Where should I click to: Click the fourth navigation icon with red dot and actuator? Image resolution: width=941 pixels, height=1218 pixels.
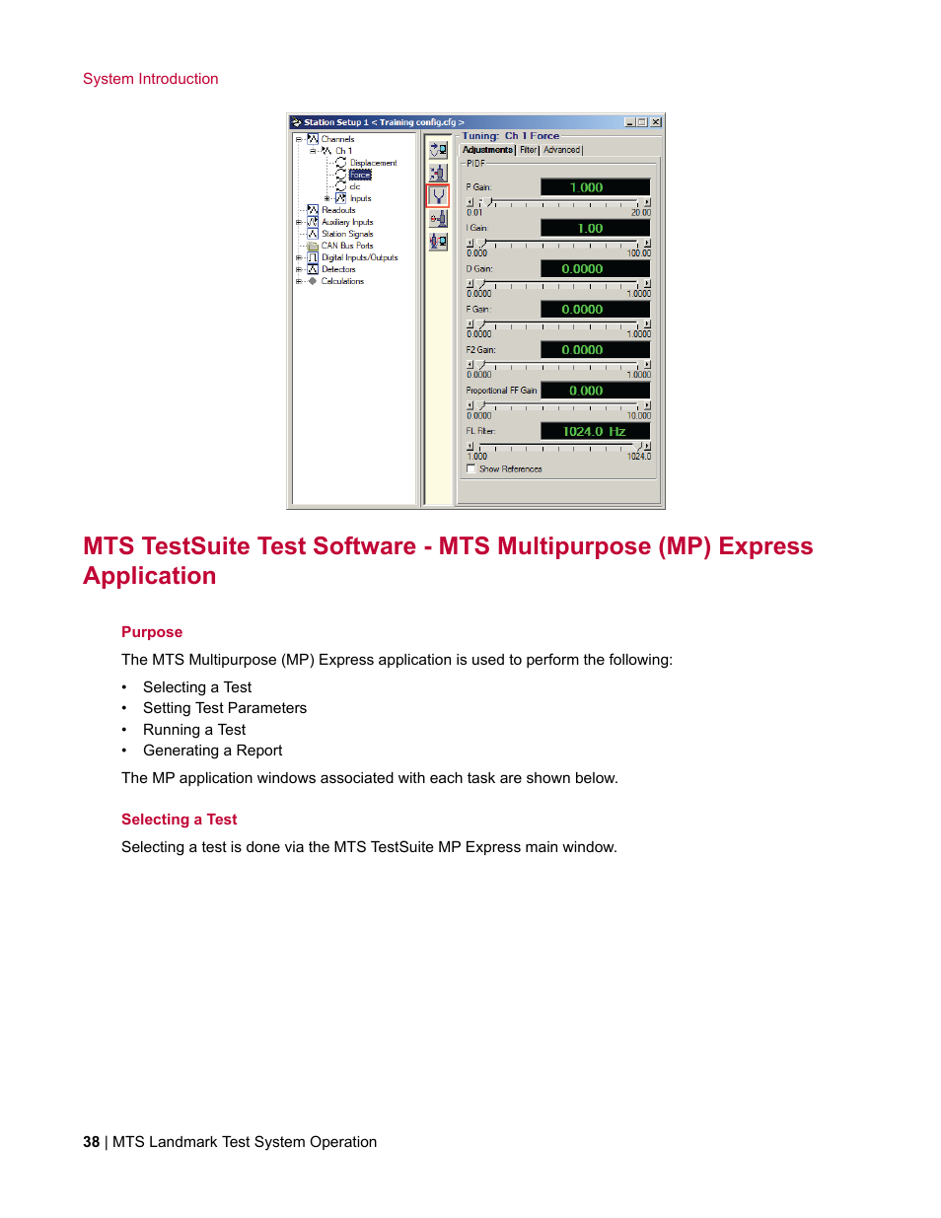[x=438, y=218]
